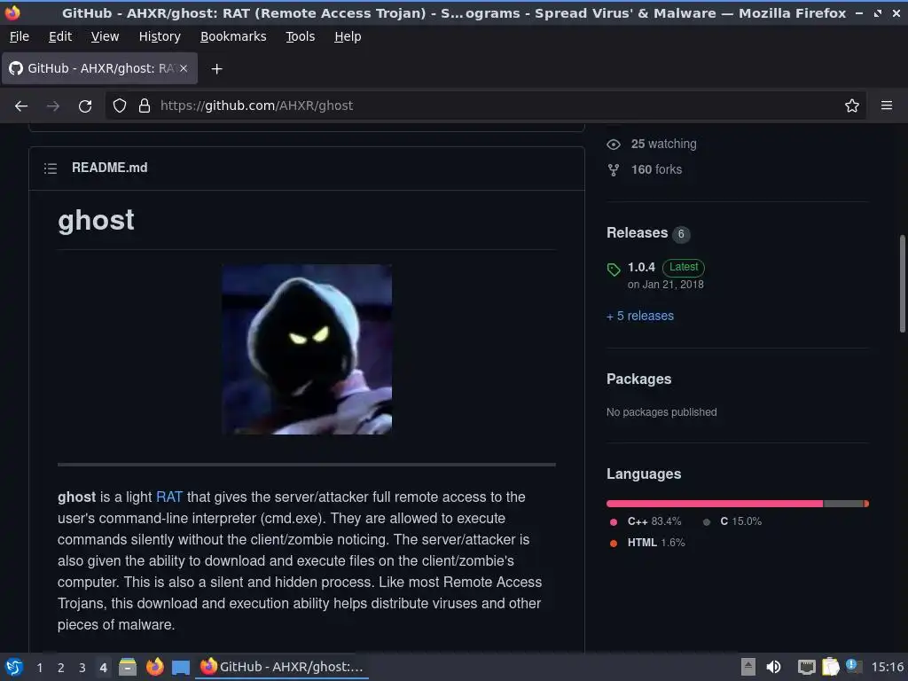Viewport: 908px width, 681px height.
Task: Click the removable media tray icon
Action: (748, 667)
